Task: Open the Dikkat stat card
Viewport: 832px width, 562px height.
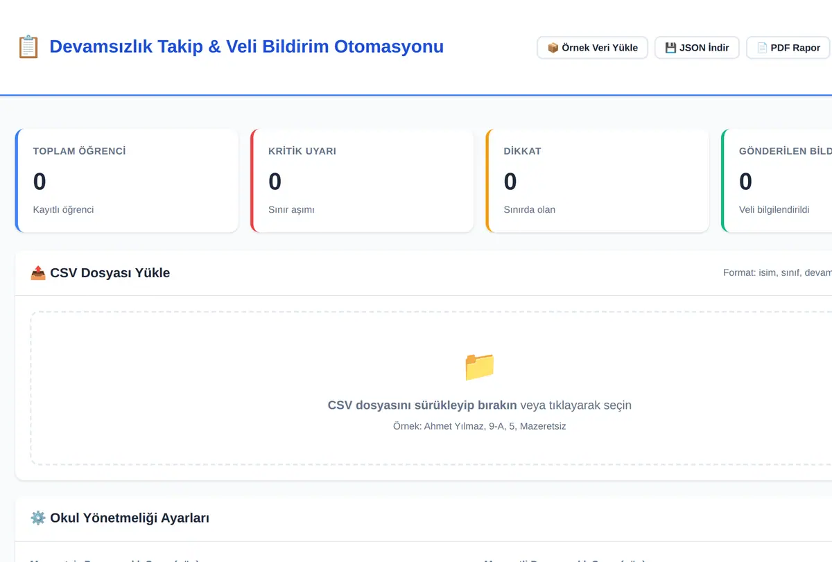Action: (598, 180)
